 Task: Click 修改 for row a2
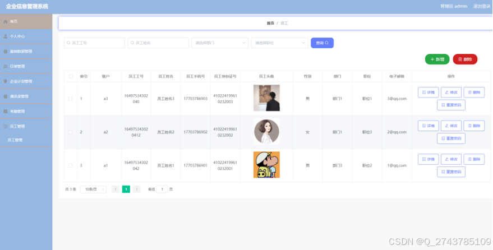(x=451, y=126)
